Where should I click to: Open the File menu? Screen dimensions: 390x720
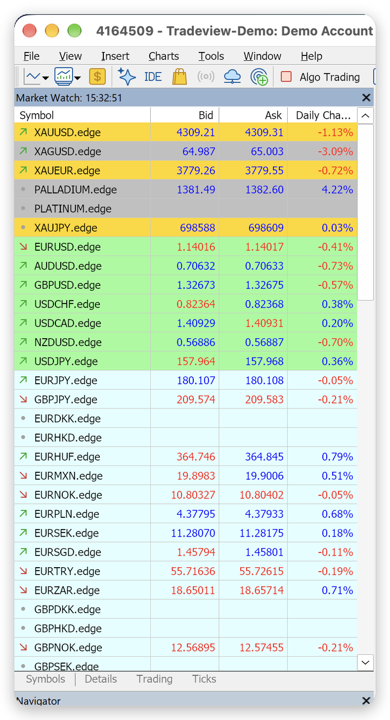pyautogui.click(x=32, y=56)
